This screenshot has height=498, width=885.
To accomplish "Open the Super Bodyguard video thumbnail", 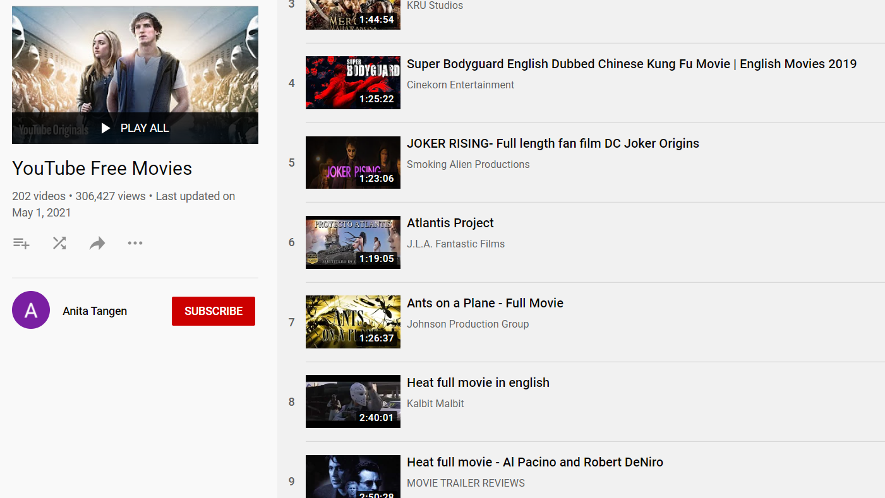I will coord(352,83).
